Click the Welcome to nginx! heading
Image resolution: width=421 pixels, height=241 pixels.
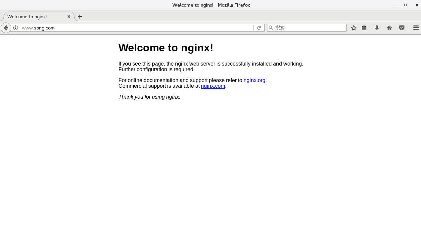(166, 48)
